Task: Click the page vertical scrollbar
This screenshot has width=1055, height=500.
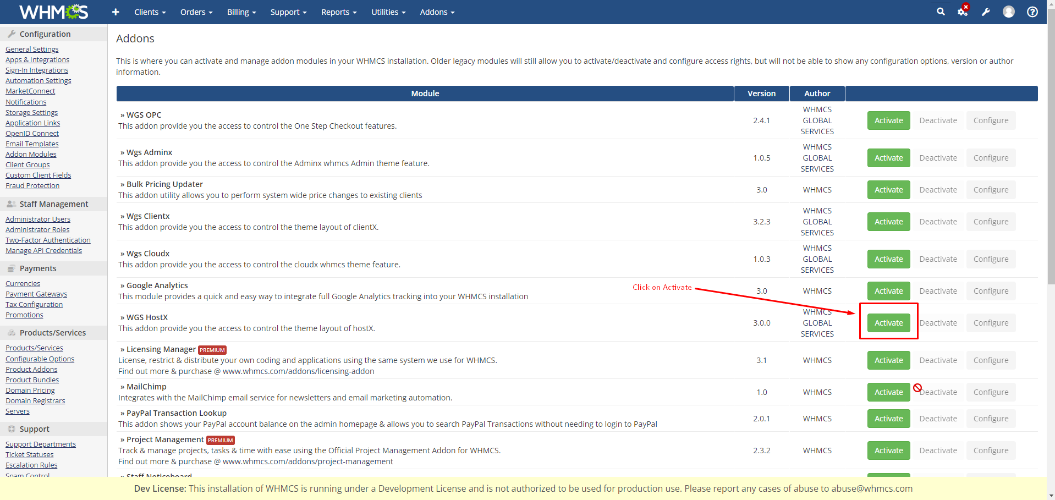Action: (x=1051, y=165)
